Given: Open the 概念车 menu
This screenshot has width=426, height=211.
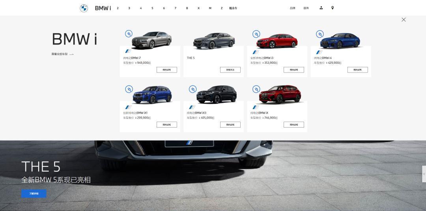Looking at the screenshot, I should (233, 8).
